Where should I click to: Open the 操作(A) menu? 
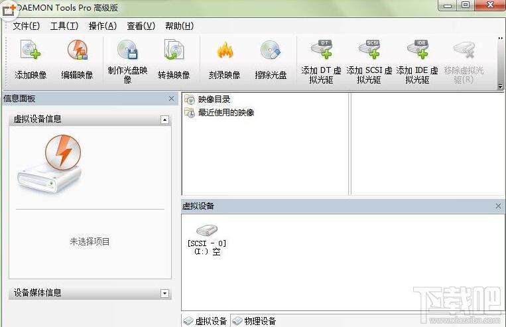103,26
